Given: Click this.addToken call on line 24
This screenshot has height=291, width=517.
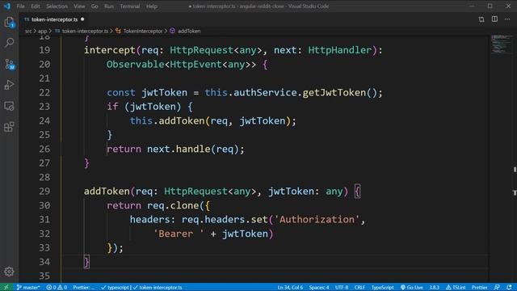Looking at the screenshot, I should click(167, 120).
